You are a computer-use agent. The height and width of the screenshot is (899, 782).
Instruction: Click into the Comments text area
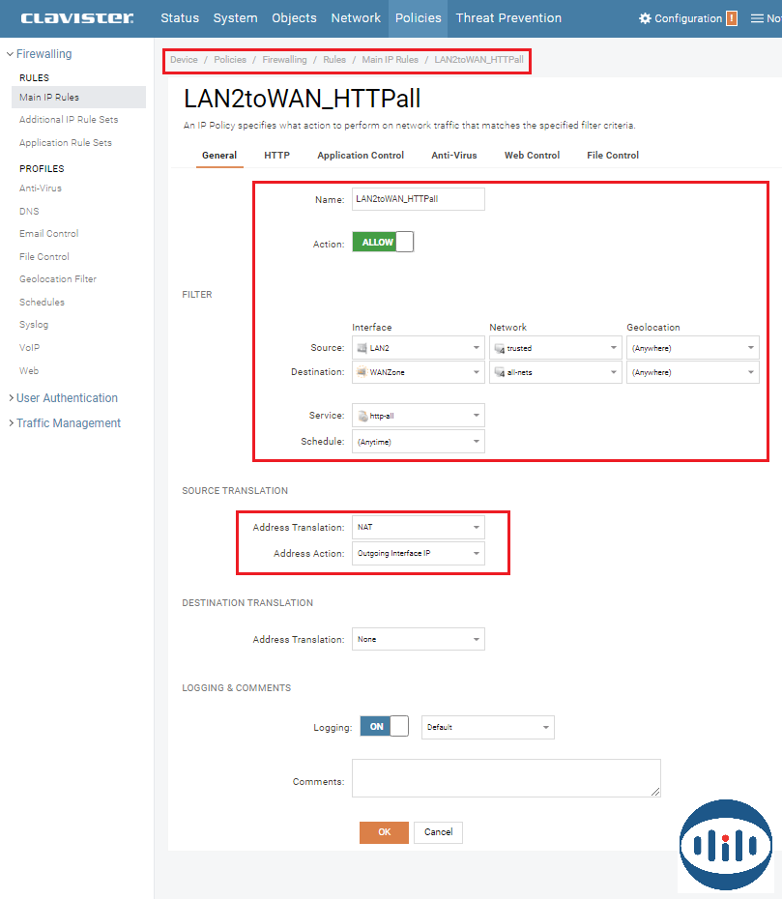506,777
